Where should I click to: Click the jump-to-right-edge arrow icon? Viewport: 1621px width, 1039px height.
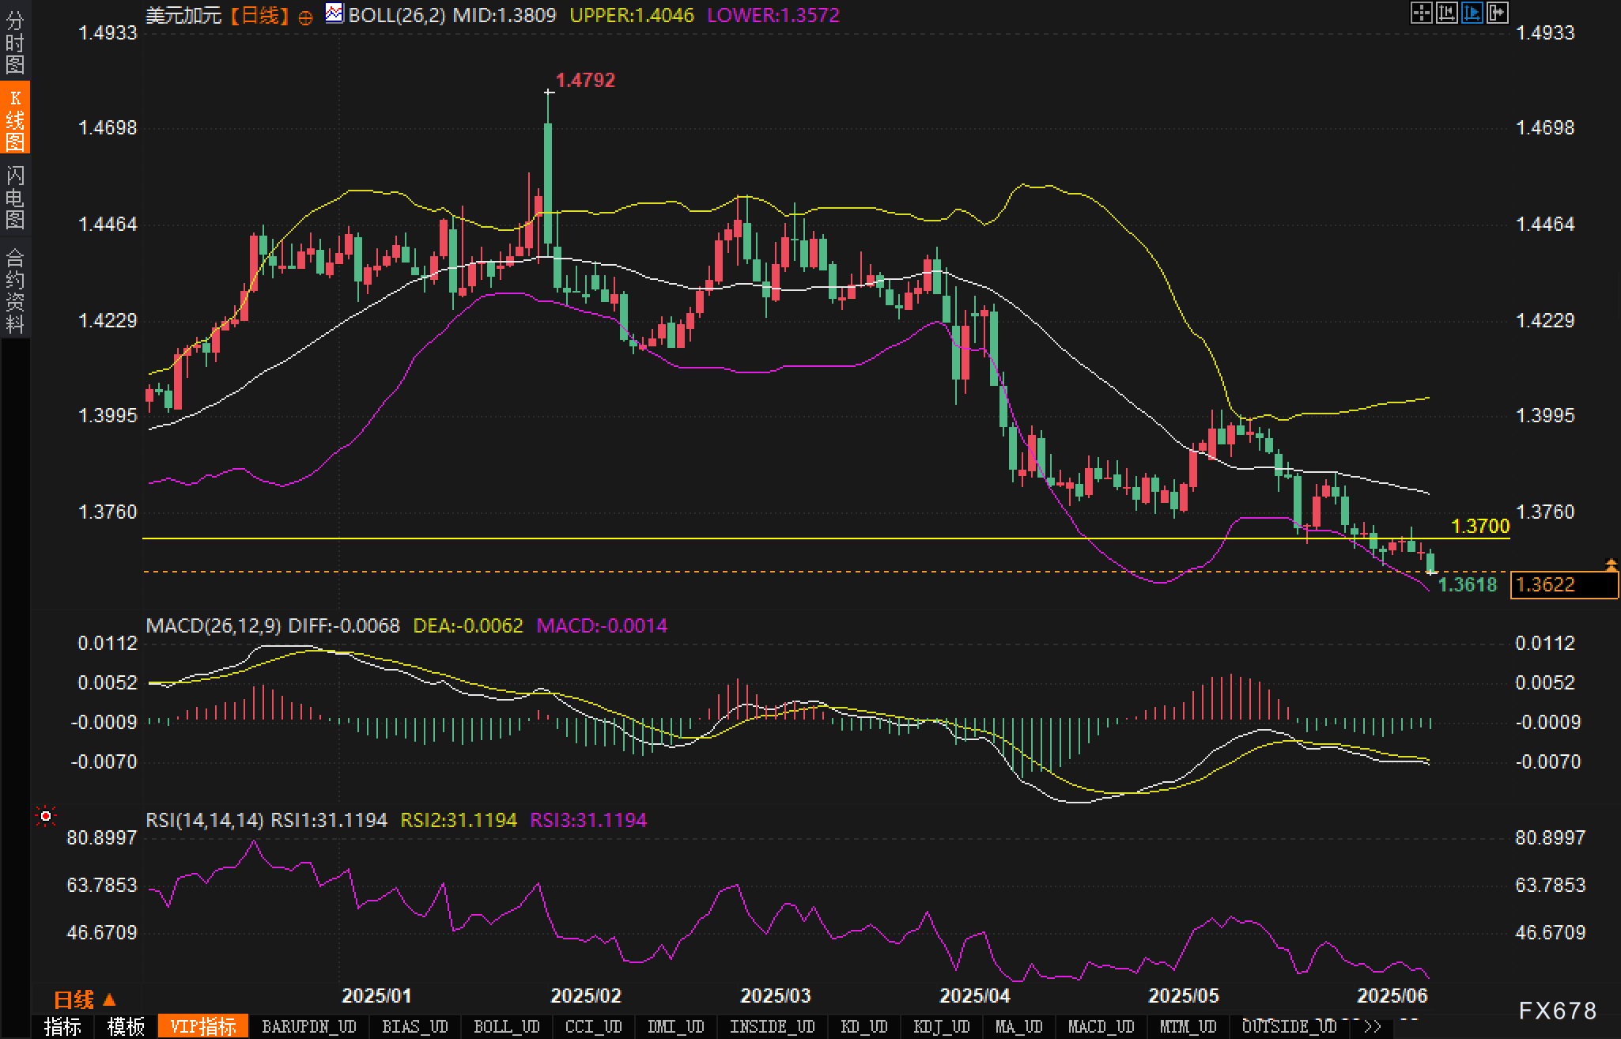click(1497, 13)
